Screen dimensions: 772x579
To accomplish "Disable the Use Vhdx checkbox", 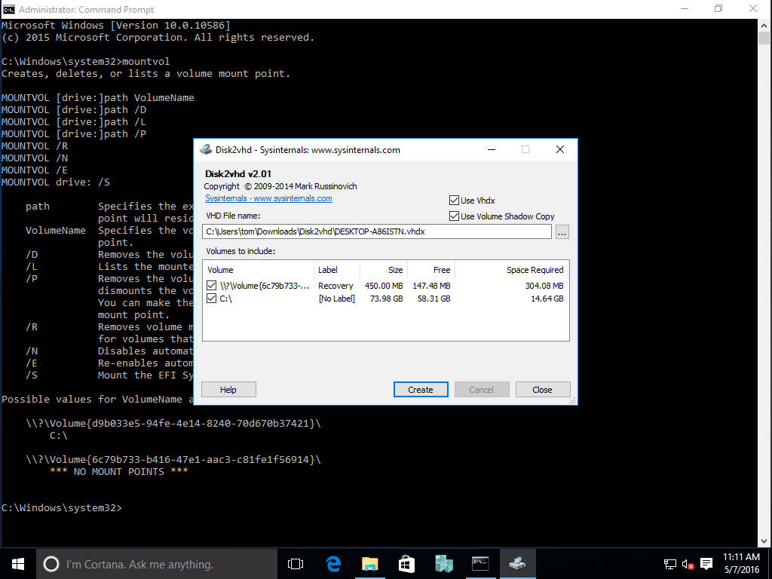I will click(454, 200).
